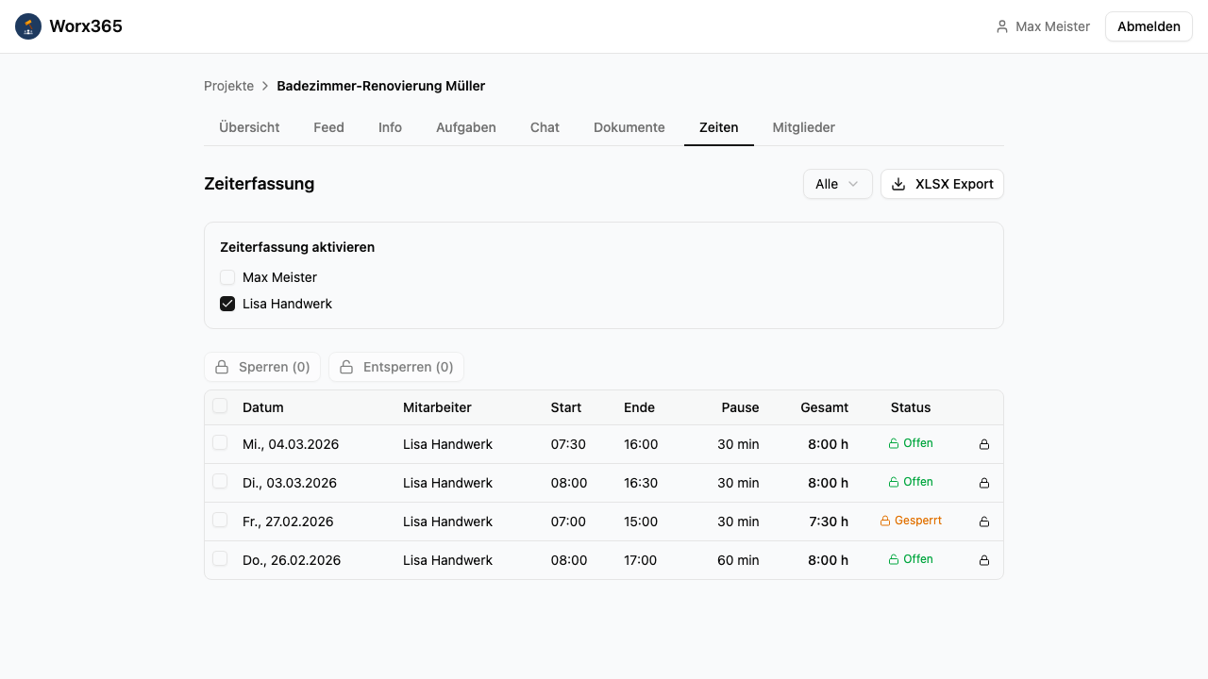This screenshot has height=679, width=1208.
Task: Go to Projekte breadcrumb link
Action: pyautogui.click(x=228, y=86)
